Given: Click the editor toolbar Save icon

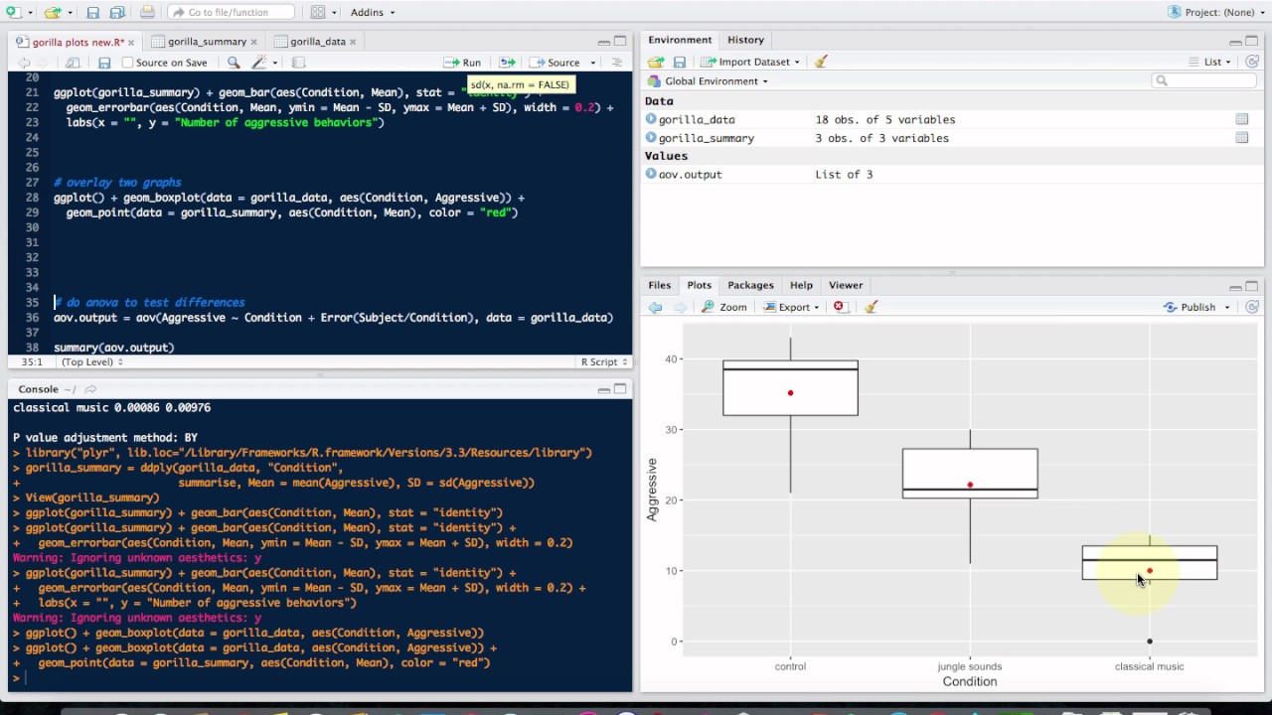Looking at the screenshot, I should tap(104, 63).
